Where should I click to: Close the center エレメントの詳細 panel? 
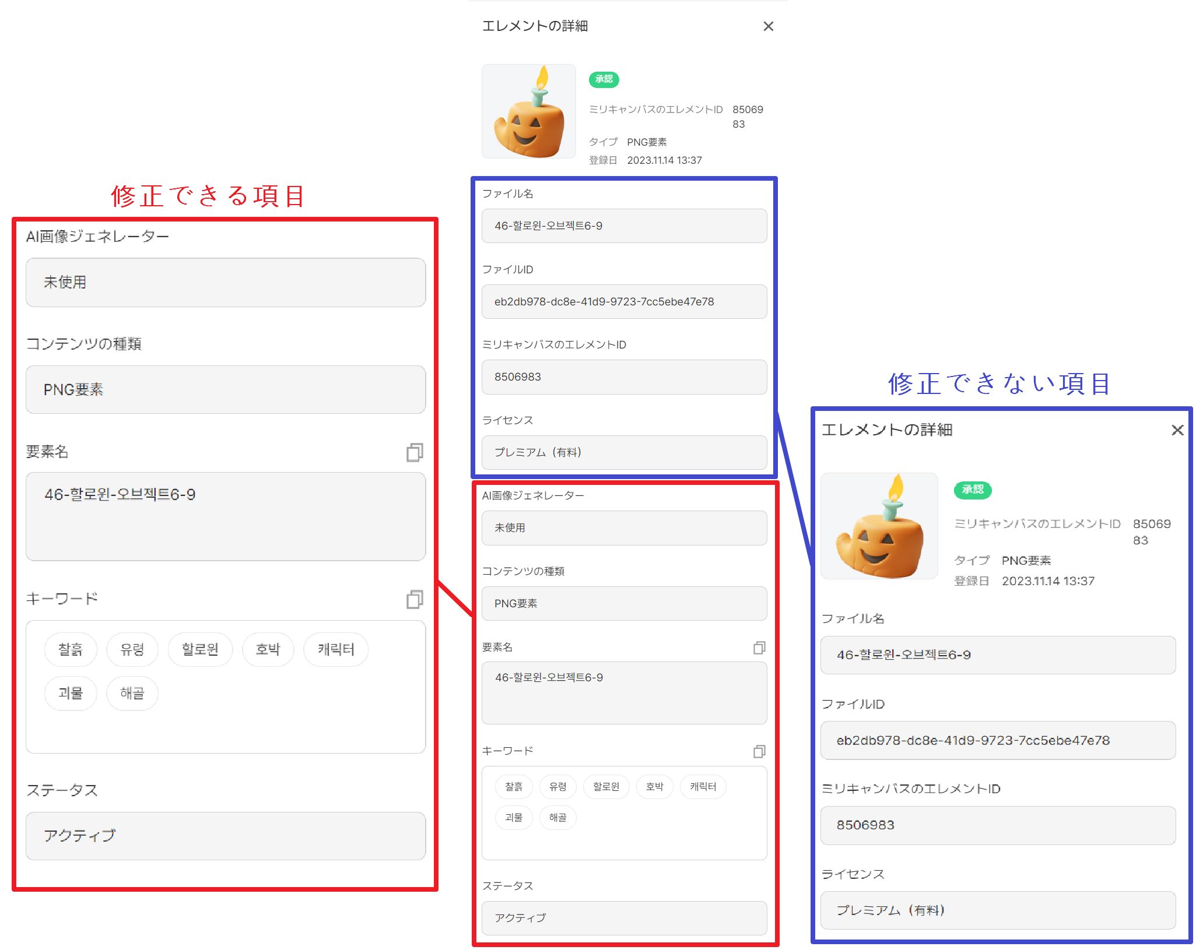769,26
